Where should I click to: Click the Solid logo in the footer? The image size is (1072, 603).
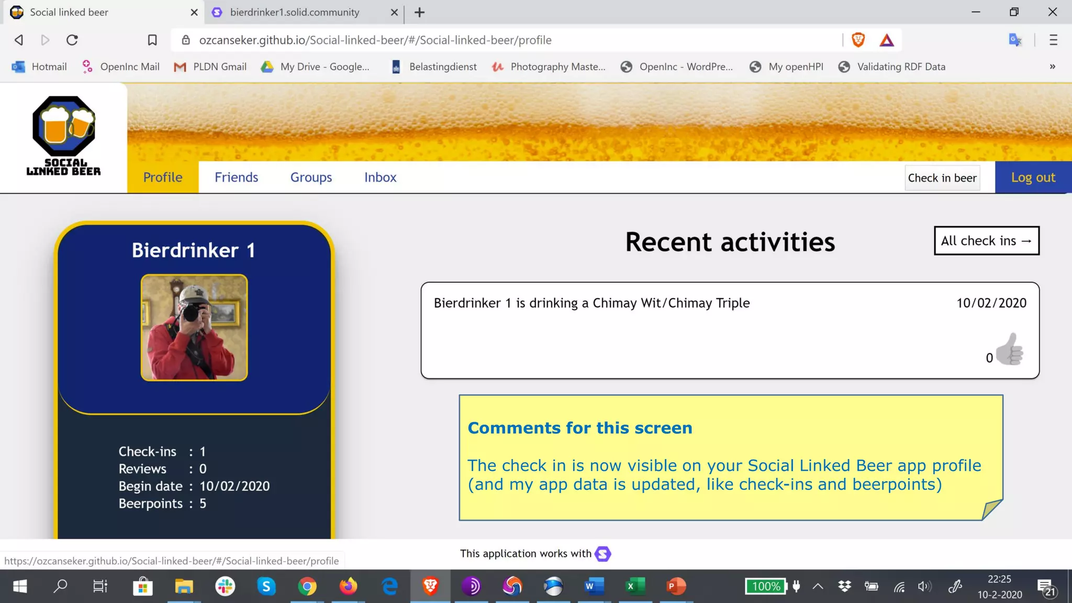603,554
